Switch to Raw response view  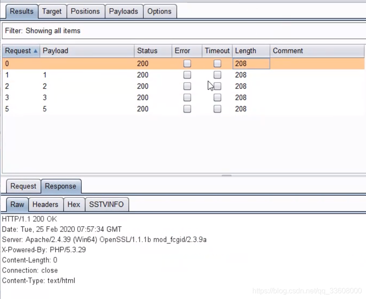point(17,204)
